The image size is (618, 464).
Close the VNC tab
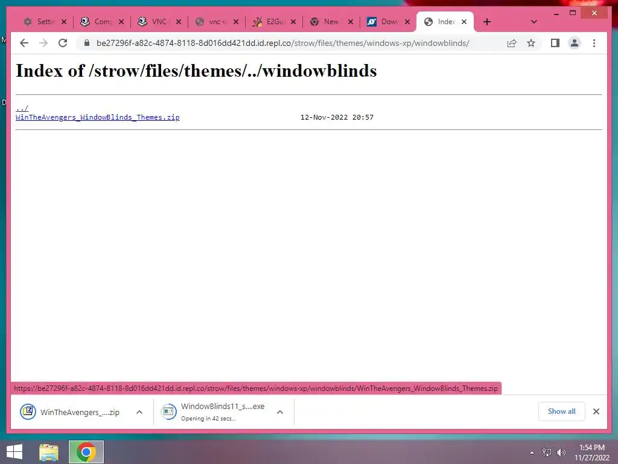point(179,22)
